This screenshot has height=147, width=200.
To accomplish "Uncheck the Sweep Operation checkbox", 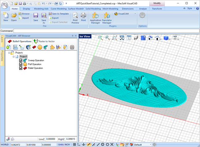I will point(21,60).
